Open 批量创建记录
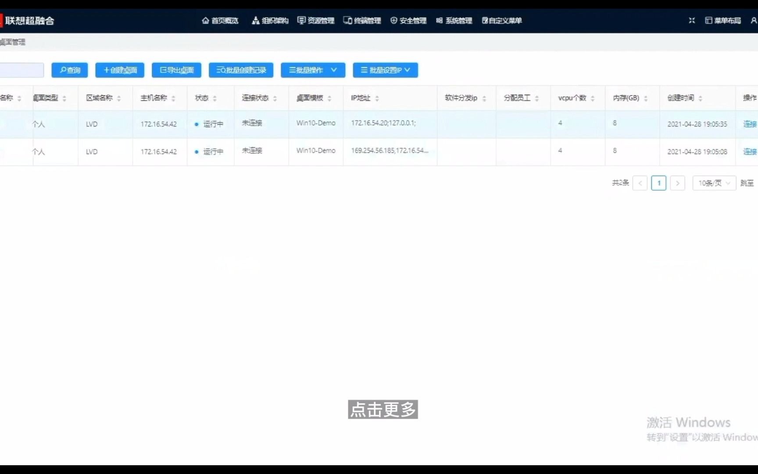Screen dimensions: 758x474 pyautogui.click(x=241, y=70)
